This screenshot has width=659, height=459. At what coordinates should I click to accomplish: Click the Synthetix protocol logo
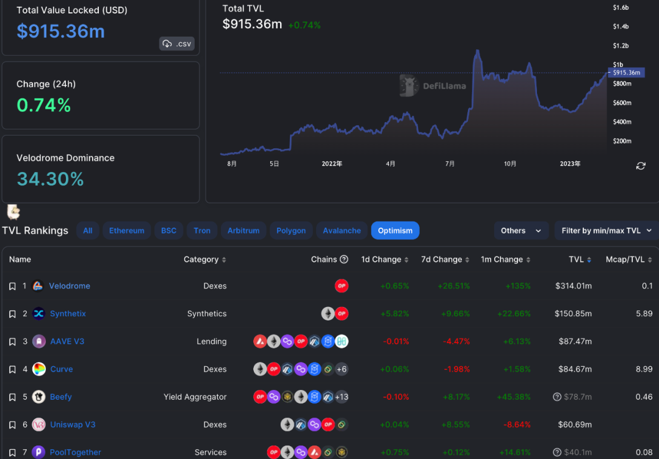click(38, 314)
